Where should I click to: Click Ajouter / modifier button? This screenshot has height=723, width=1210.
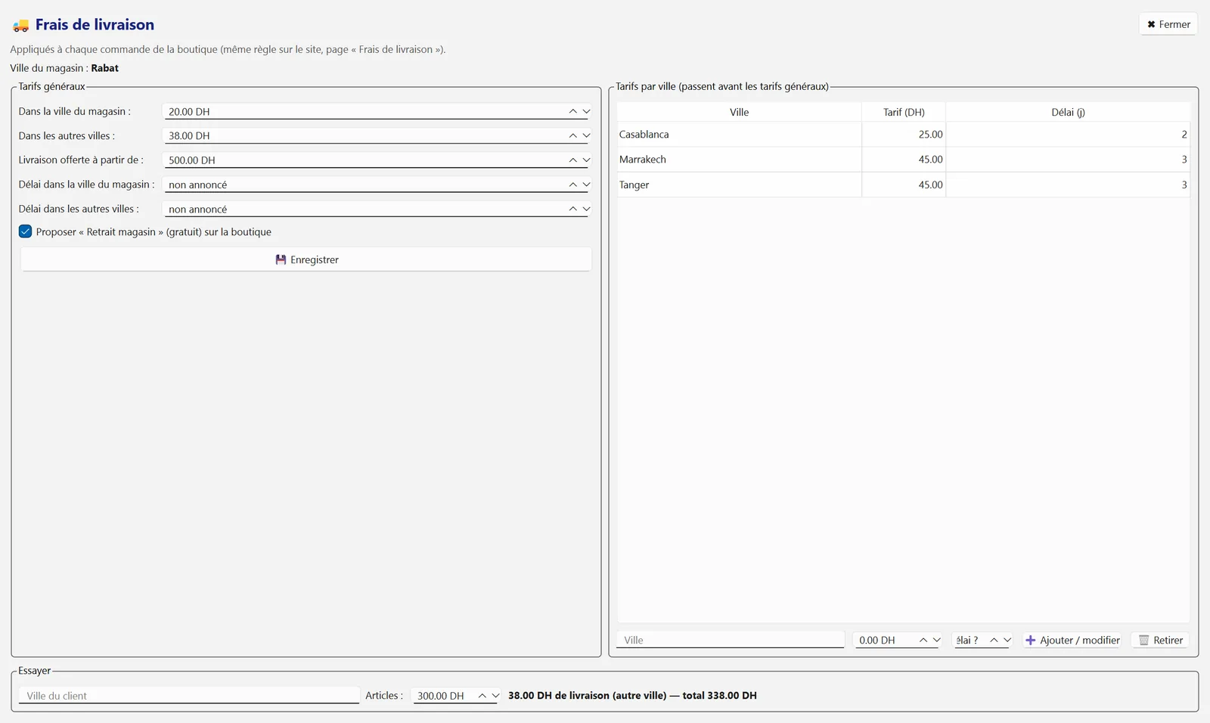tap(1072, 640)
